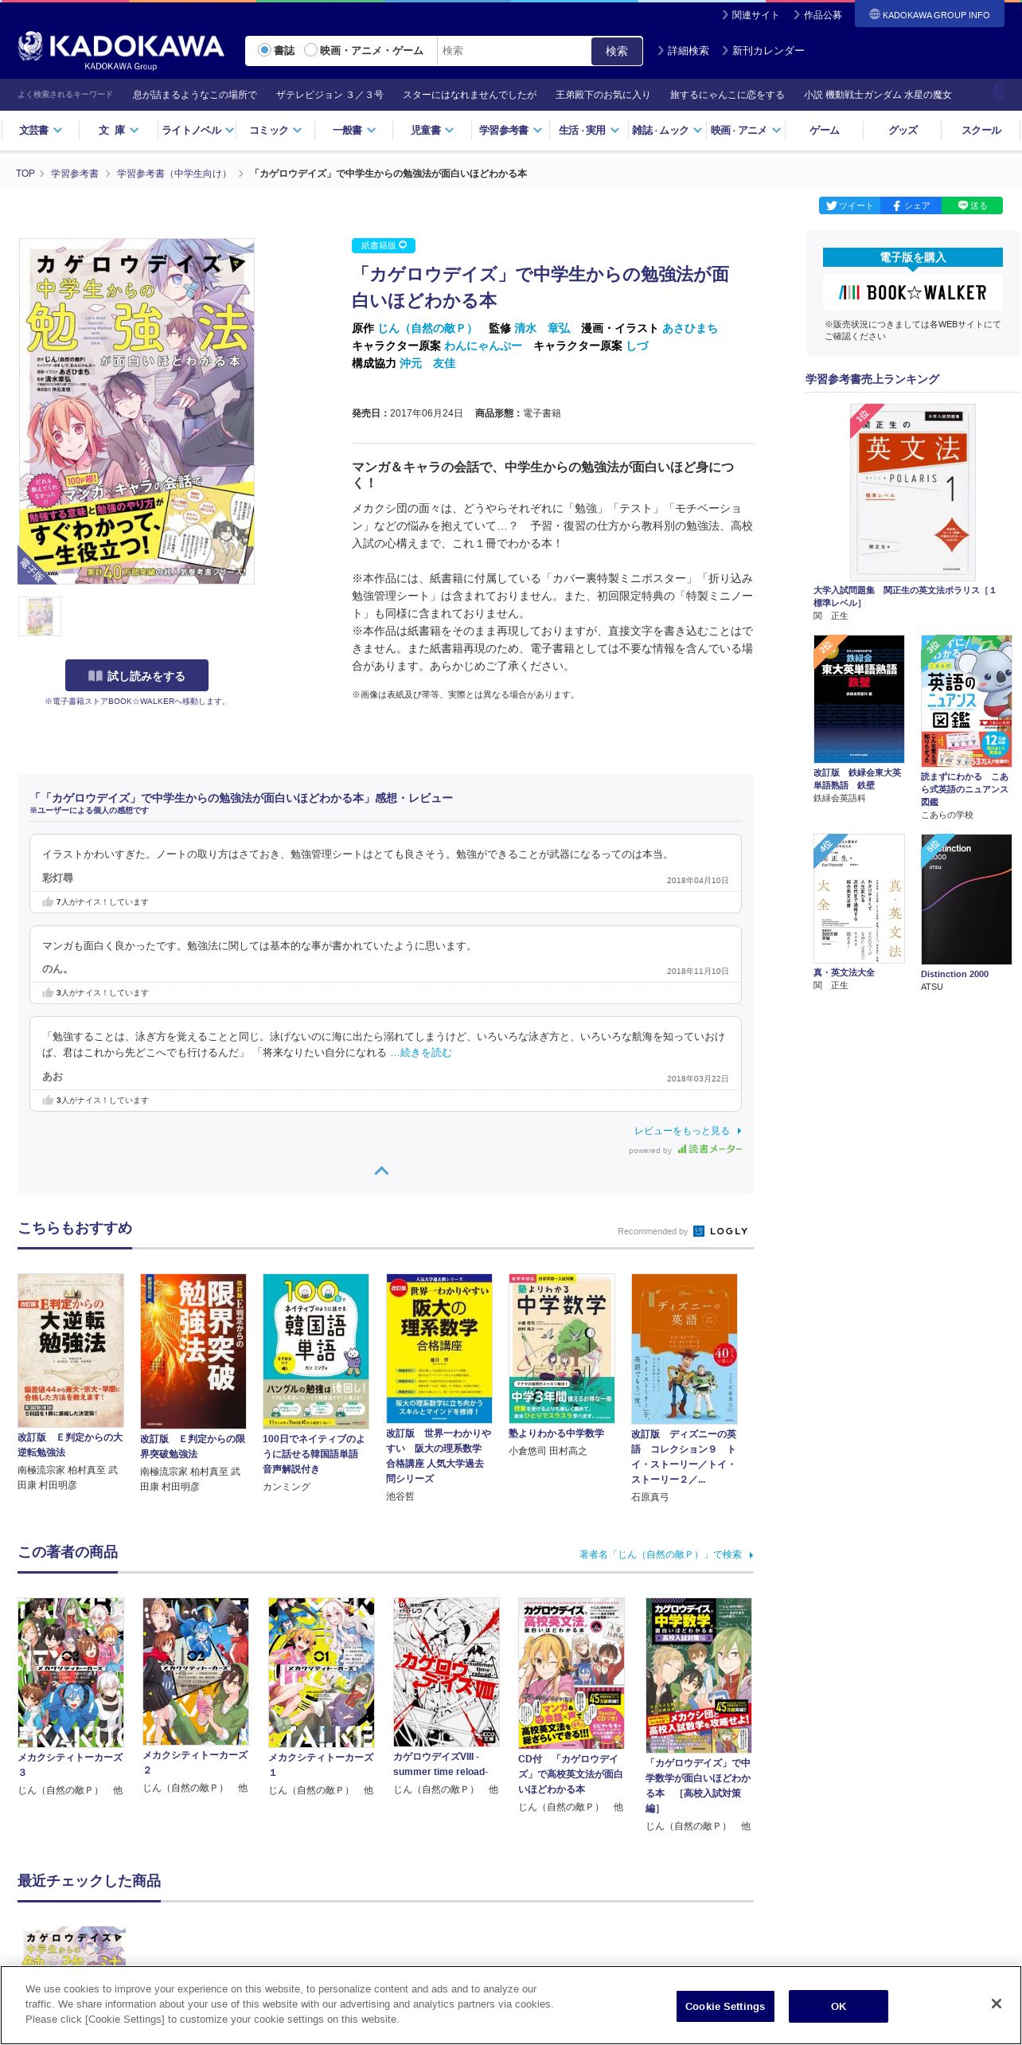Open メカクシティトーカーズ 3 cover
Image resolution: width=1022 pixels, height=2045 pixels.
coord(71,1672)
